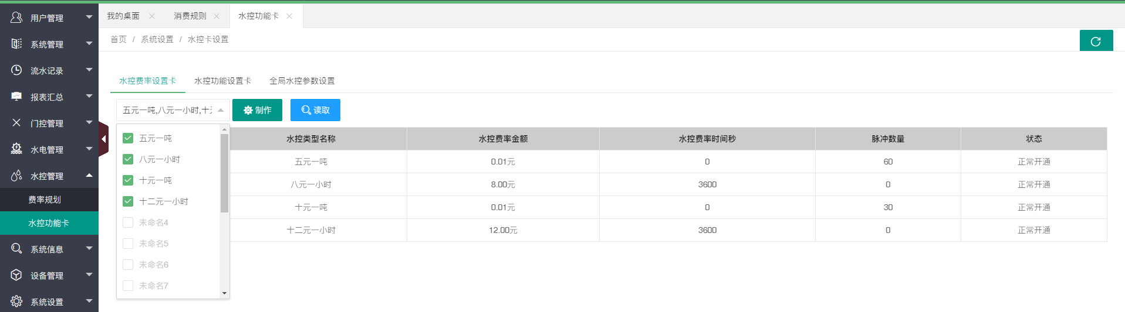Open the 全局水控参数设置 tab
This screenshot has height=312, width=1125.
click(x=302, y=81)
